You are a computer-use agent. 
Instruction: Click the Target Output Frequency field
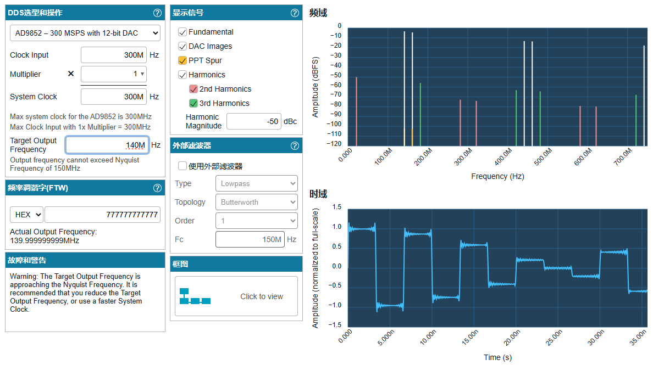pyautogui.click(x=107, y=145)
